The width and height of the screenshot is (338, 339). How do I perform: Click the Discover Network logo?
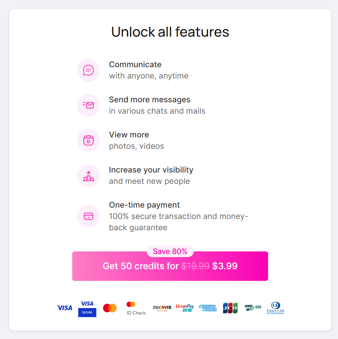[162, 308]
